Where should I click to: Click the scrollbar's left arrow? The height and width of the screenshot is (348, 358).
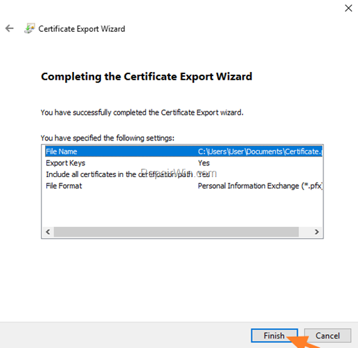[48, 232]
